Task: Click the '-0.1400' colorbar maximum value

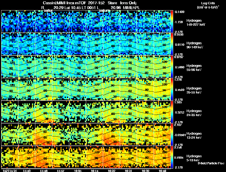Action: (179, 12)
